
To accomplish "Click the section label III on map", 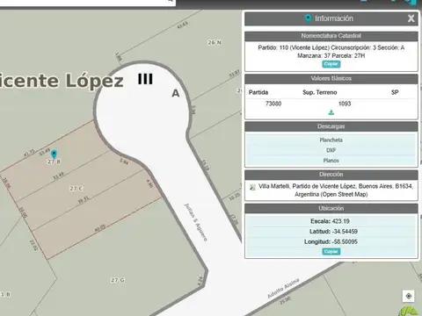I will [145, 79].
